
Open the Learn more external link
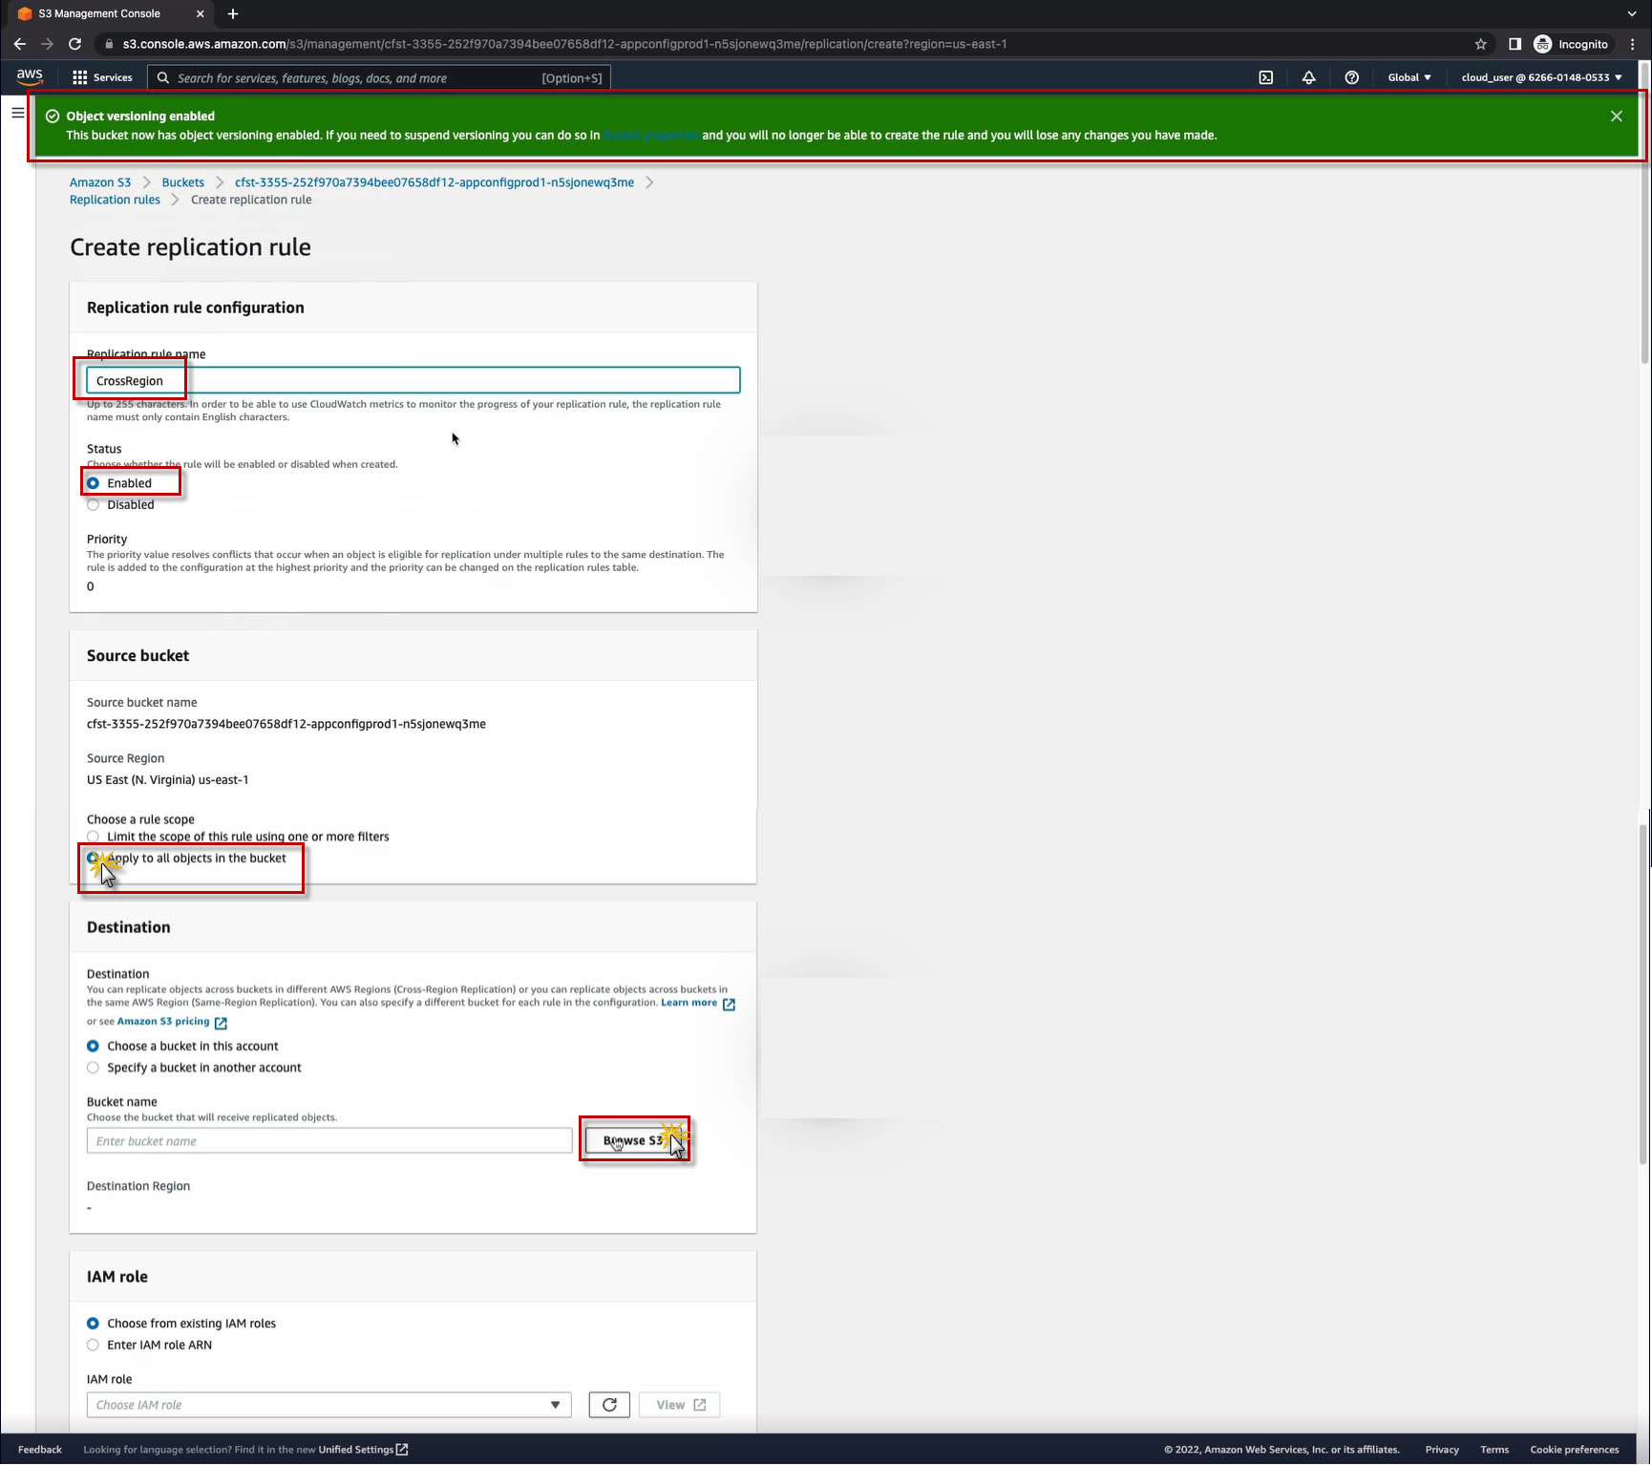coord(698,1003)
